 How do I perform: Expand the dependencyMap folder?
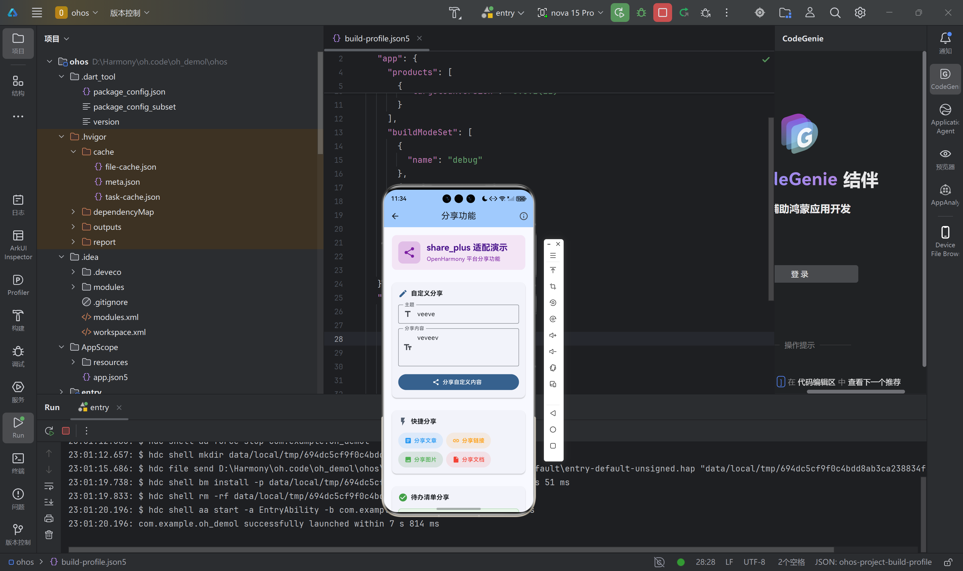(73, 212)
